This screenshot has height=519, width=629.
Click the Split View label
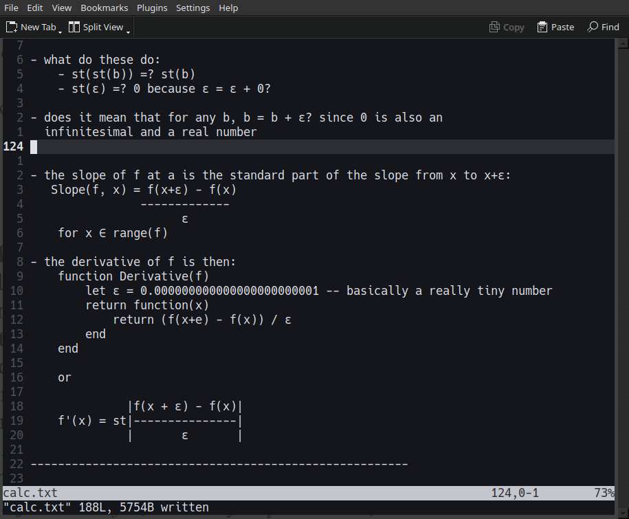pos(103,27)
